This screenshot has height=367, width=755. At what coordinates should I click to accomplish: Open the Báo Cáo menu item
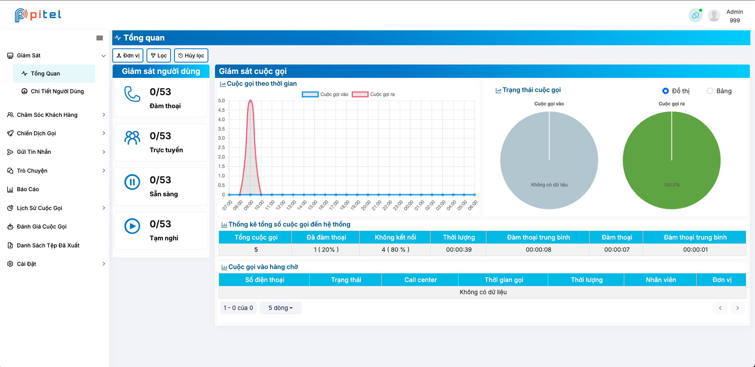pos(54,189)
